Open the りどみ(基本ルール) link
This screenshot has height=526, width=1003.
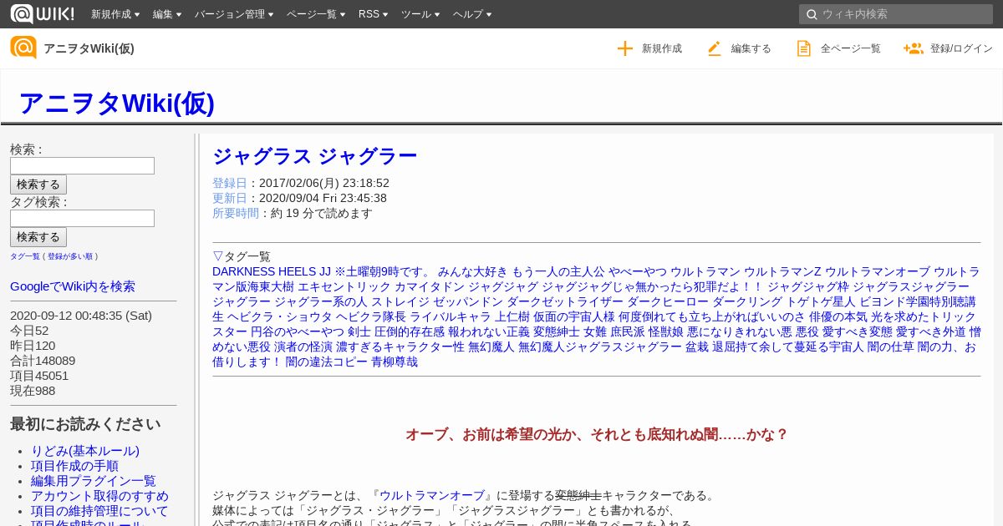(85, 451)
